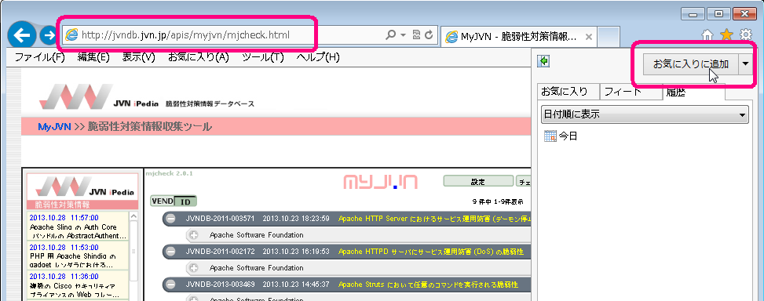The width and height of the screenshot is (764, 301).
Task: Click the 設定 button
Action: coord(478,181)
